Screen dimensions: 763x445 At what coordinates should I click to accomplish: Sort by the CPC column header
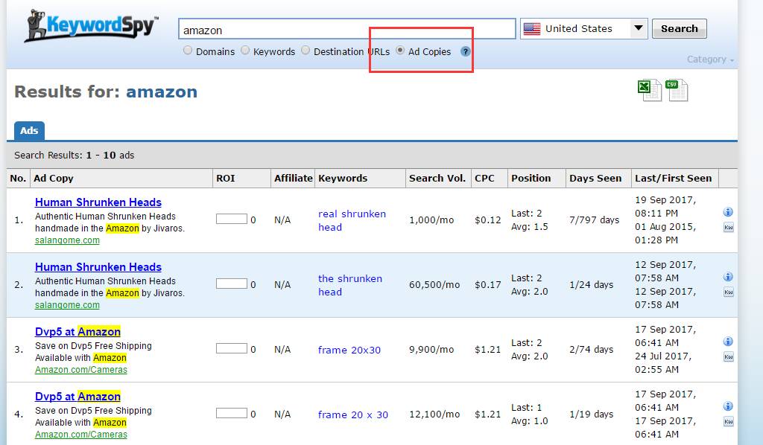484,179
